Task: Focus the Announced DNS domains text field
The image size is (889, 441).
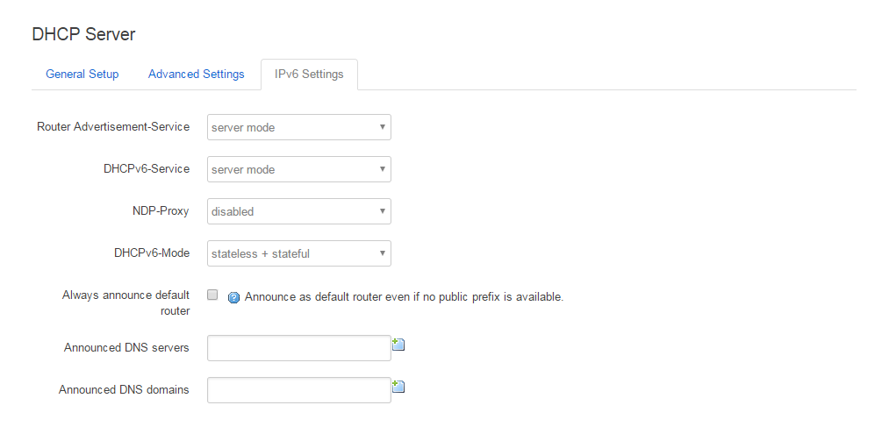Action: [298, 390]
